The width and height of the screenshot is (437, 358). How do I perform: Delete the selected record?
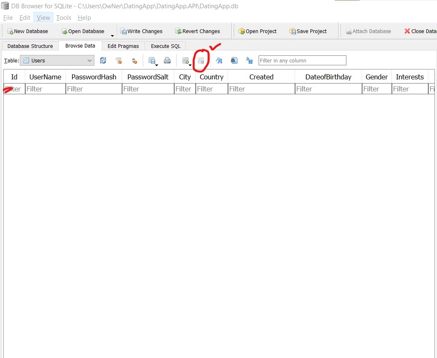pyautogui.click(x=201, y=60)
